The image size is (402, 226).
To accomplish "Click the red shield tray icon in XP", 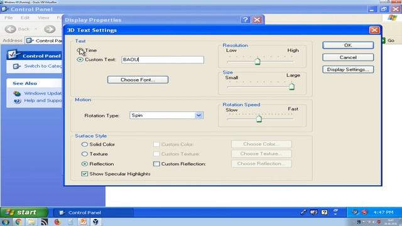I will [364, 212].
